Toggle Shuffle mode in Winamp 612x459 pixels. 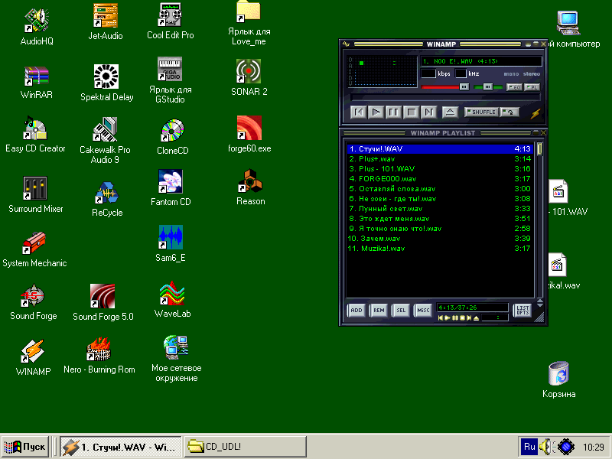(481, 112)
